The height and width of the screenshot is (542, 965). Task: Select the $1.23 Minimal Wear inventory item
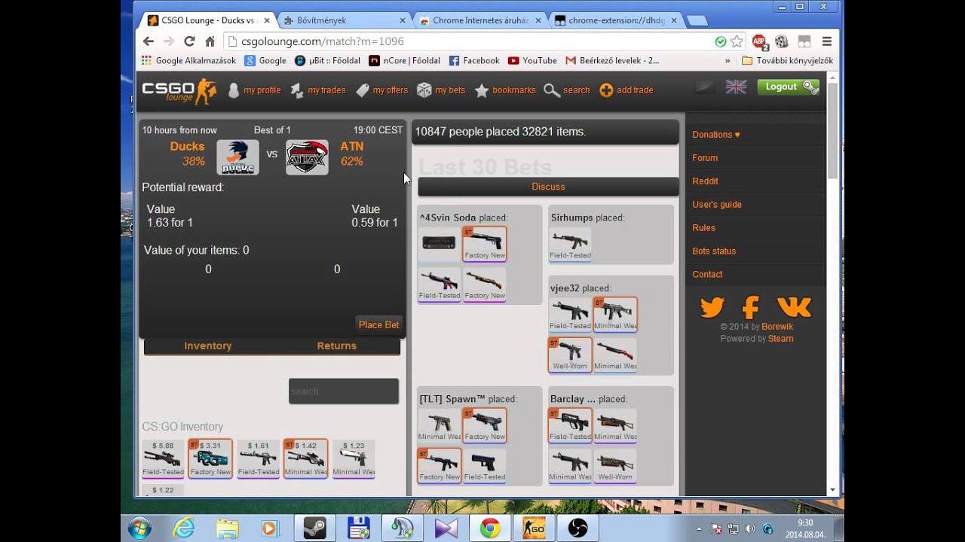click(x=354, y=458)
